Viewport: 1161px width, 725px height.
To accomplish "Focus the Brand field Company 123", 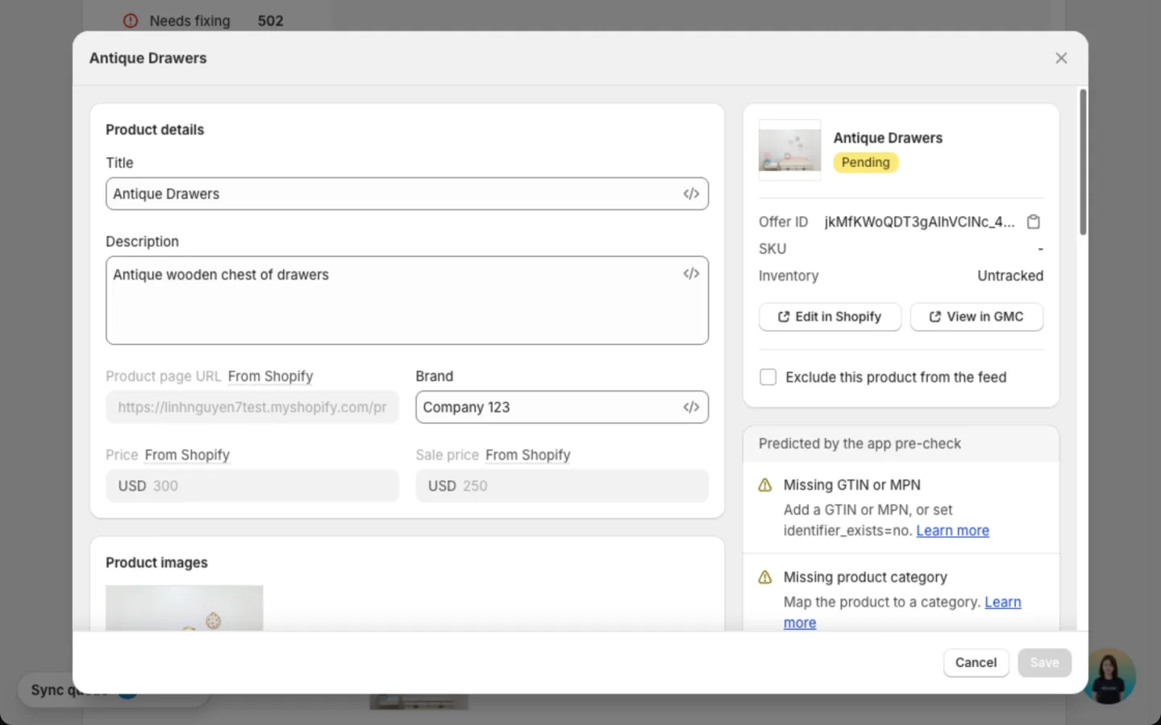I will click(x=562, y=407).
